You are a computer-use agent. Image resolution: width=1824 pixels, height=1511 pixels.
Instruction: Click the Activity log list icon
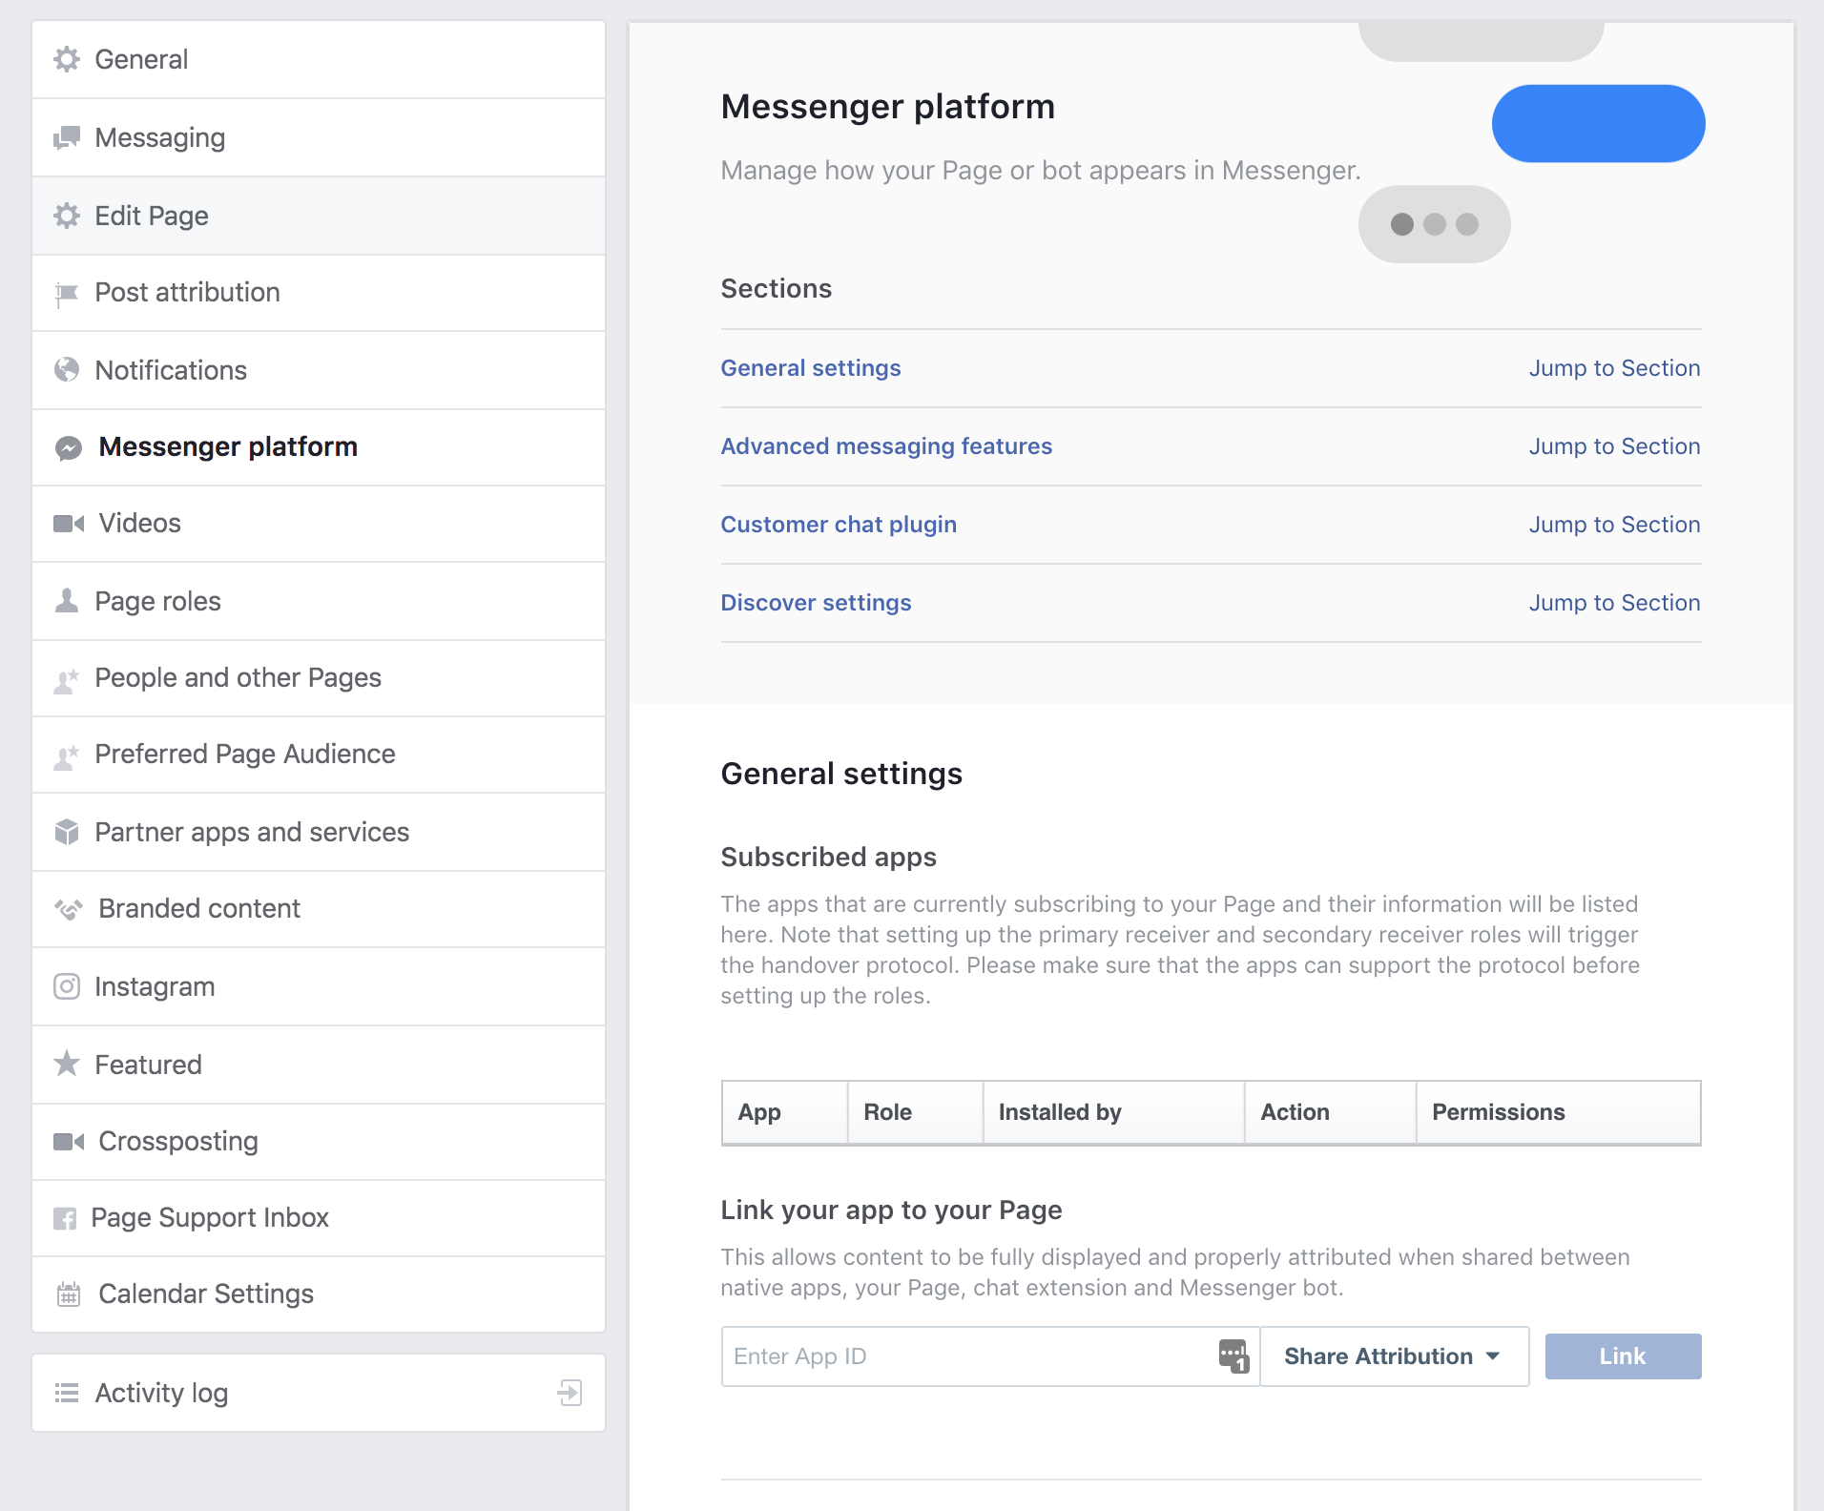coord(67,1393)
